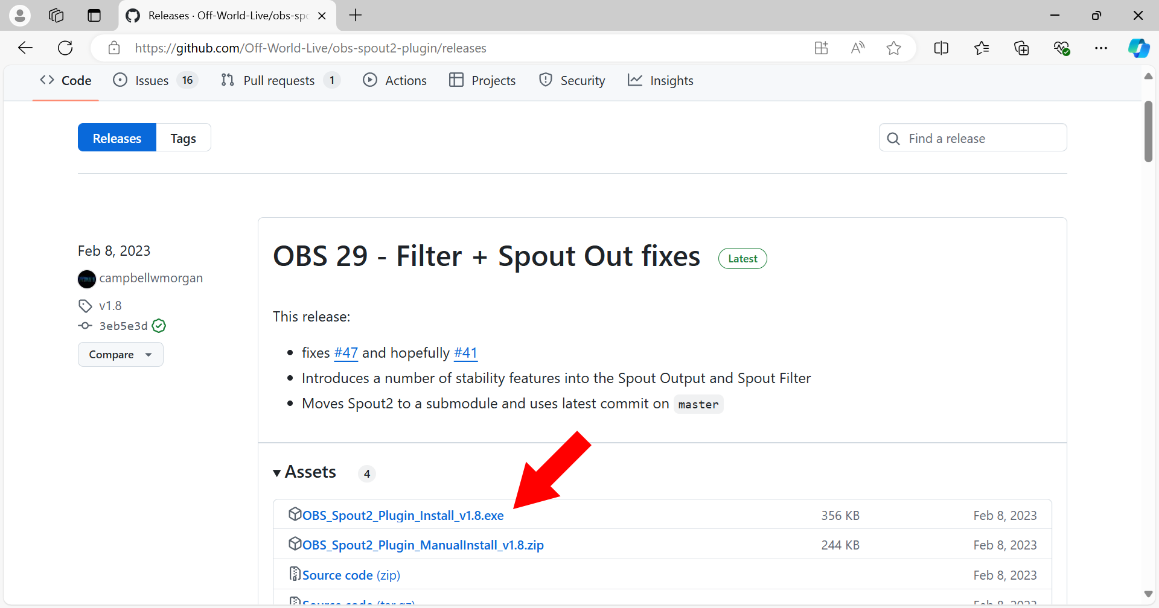Click the 356 KB file size text
Image resolution: width=1159 pixels, height=608 pixels.
pos(840,516)
